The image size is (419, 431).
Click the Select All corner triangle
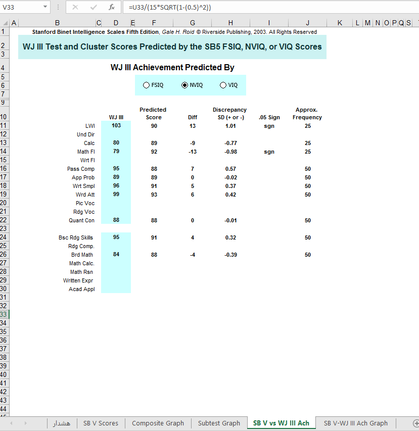(x=6, y=23)
